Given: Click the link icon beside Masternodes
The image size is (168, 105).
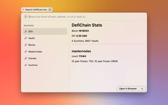Looking at the screenshot, I should point(25,52).
